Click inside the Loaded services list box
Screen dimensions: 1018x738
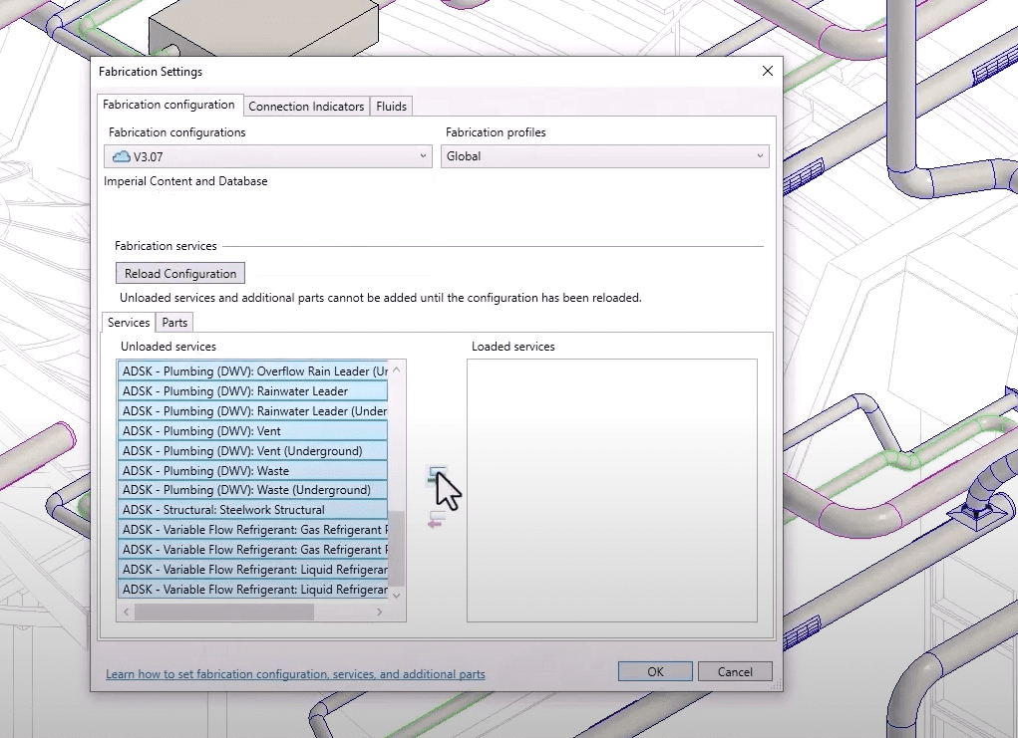[611, 490]
